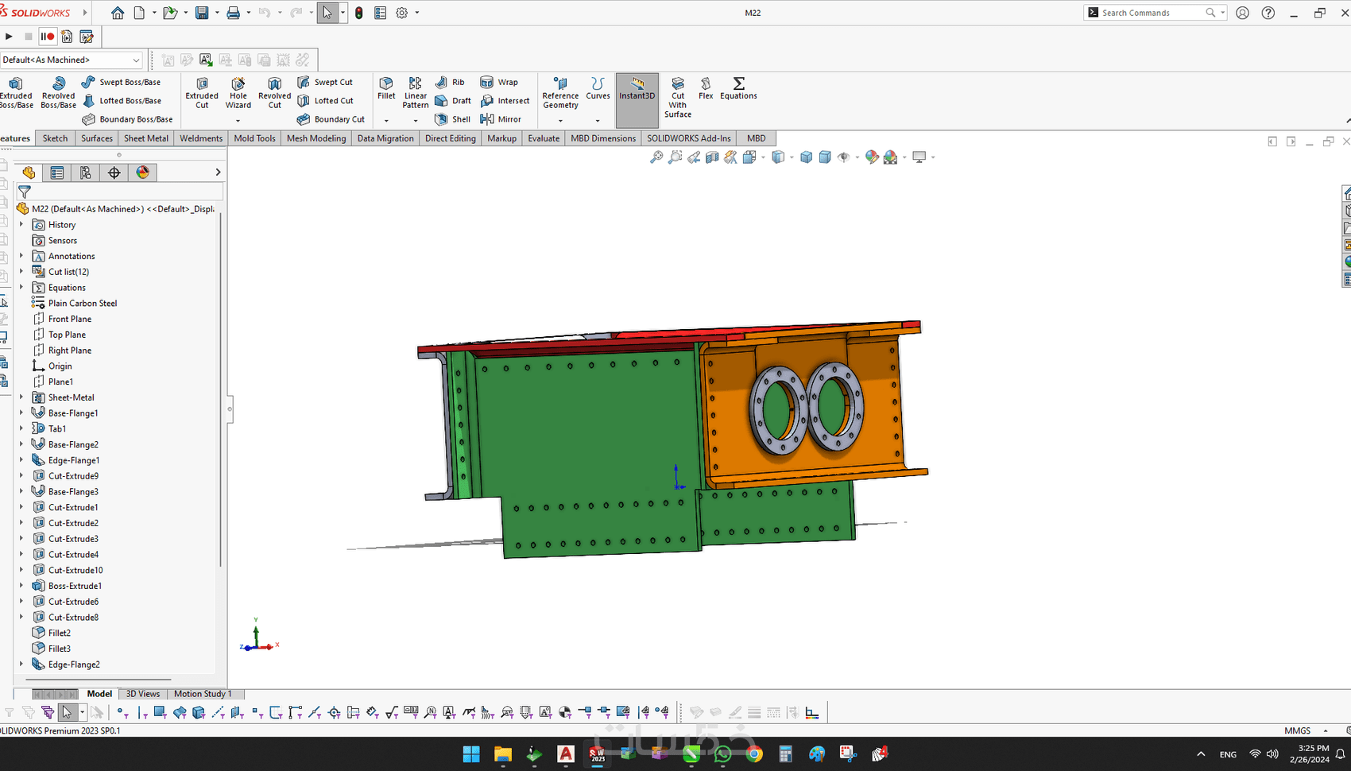Switch to the Evaluate tab
Image resolution: width=1351 pixels, height=771 pixels.
[544, 138]
